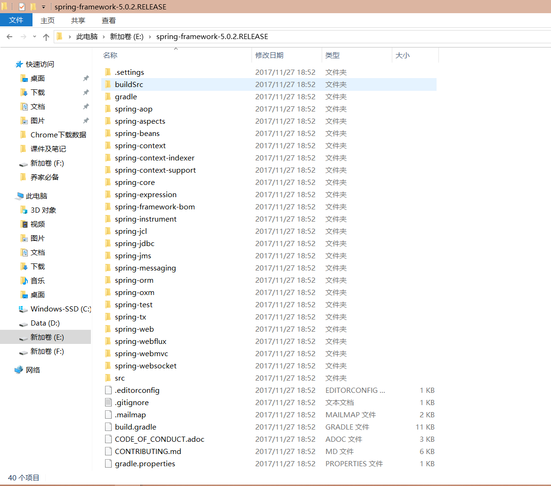This screenshot has height=486, width=551.
Task: Select highlighted 新加卷 (E:) drive in sidebar
Action: 45,337
